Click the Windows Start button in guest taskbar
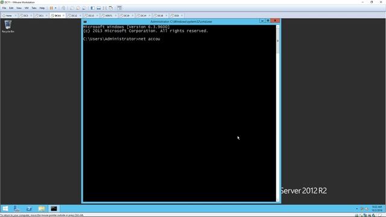The height and width of the screenshot is (217, 386). click(5, 209)
